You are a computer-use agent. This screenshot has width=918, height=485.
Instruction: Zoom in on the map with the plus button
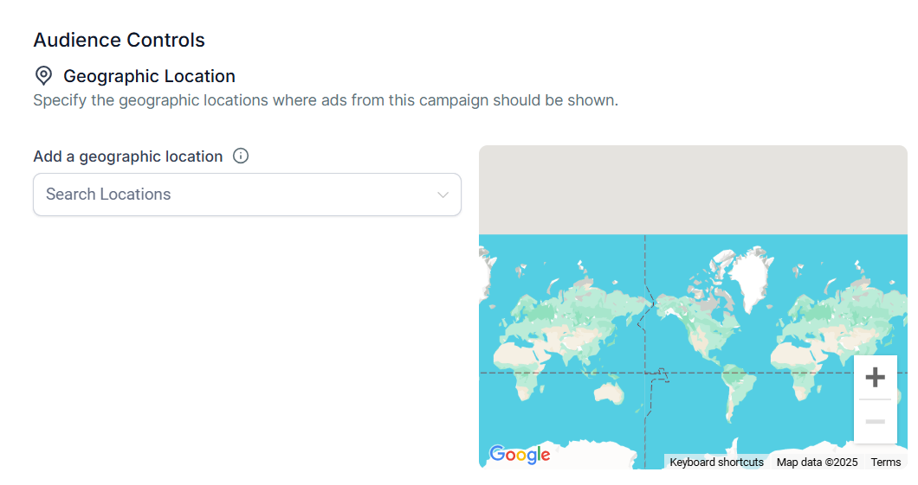[x=875, y=378]
